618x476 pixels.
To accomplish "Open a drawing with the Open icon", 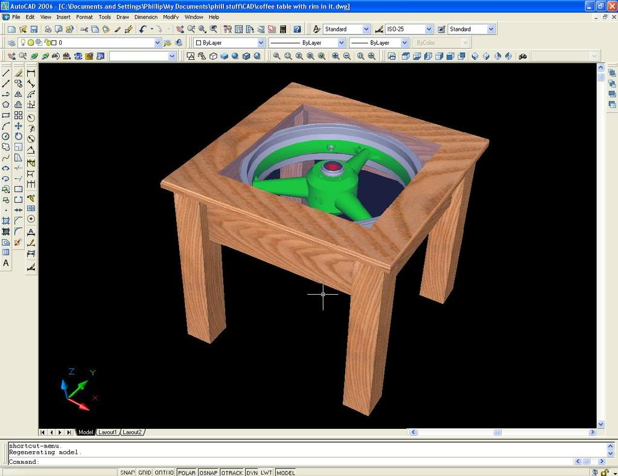I will [x=23, y=28].
